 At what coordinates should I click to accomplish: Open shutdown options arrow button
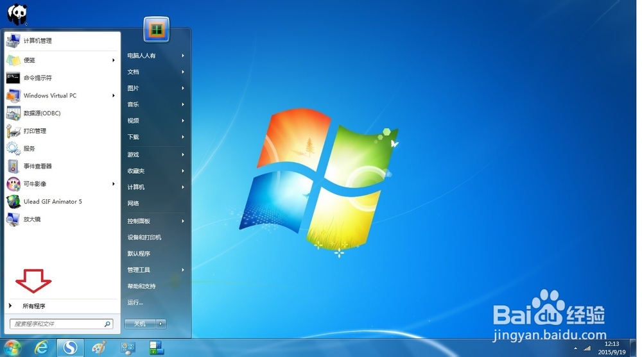160,324
